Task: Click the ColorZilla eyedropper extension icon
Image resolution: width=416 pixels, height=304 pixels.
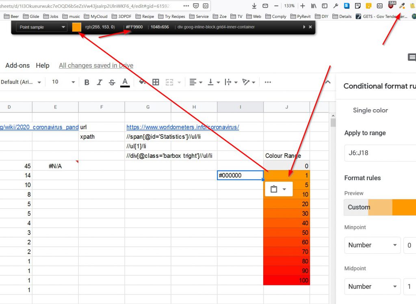Action: 402,6
